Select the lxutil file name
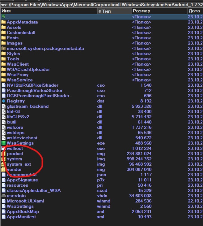Viewport: 203px width, 226px height. [x=12, y=122]
